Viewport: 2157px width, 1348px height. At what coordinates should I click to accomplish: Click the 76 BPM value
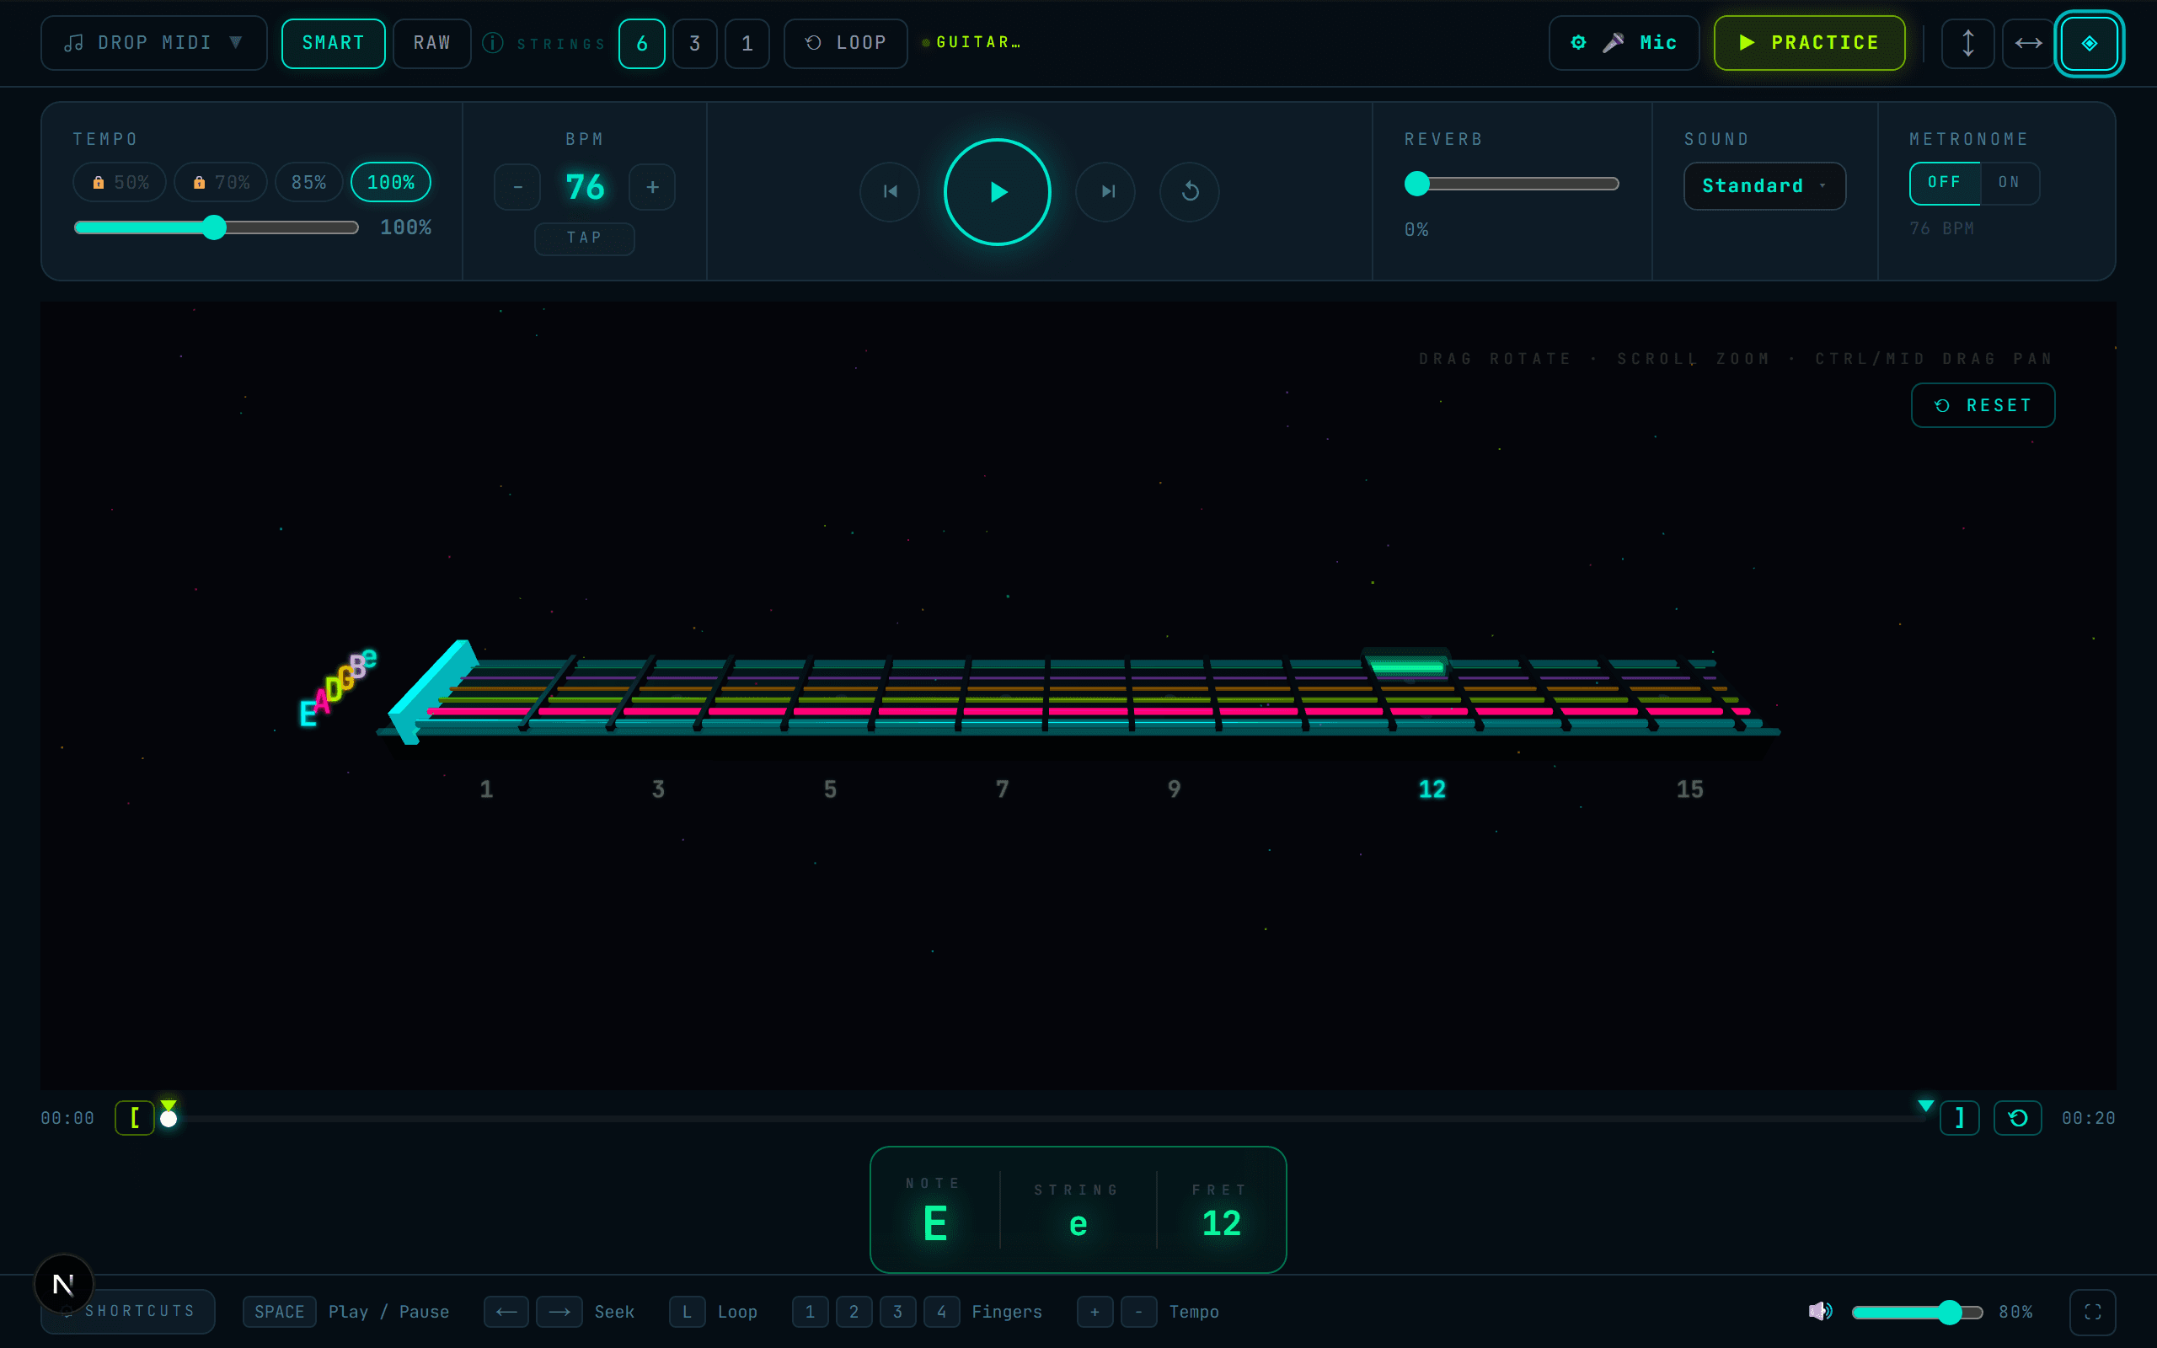(x=585, y=187)
